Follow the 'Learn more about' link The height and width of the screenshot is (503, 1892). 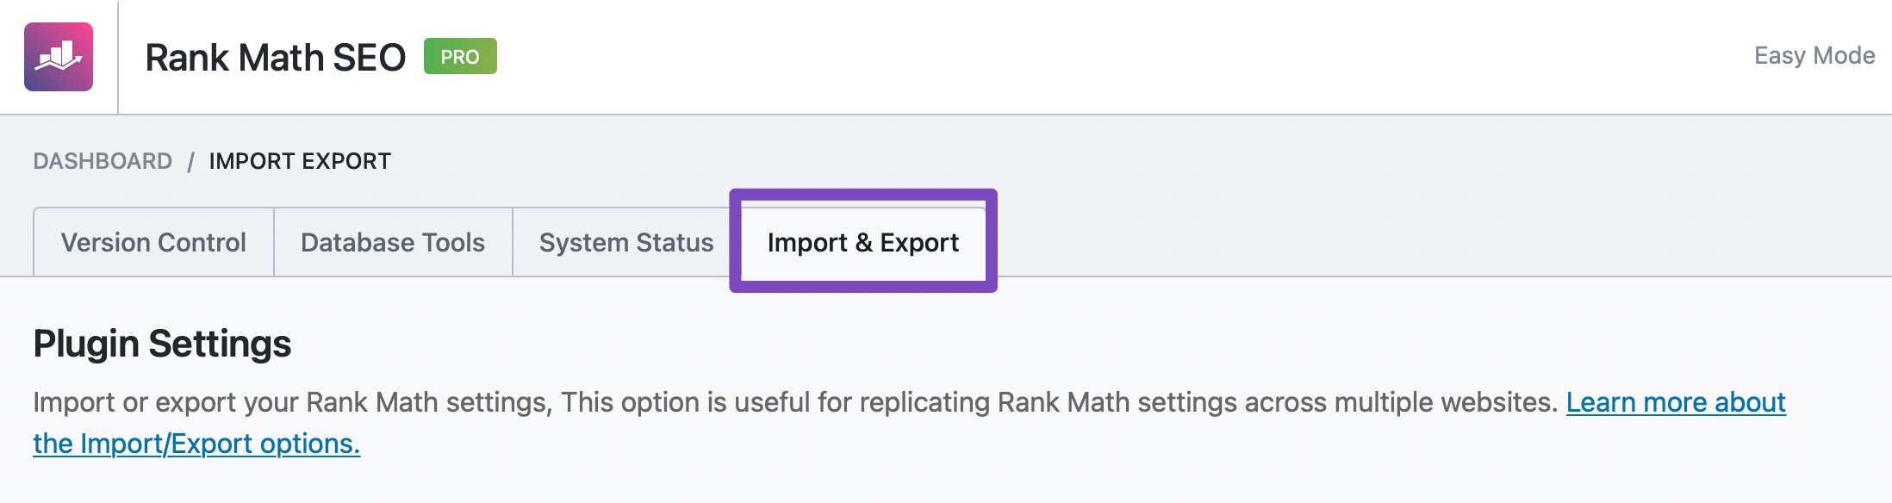pos(1676,402)
